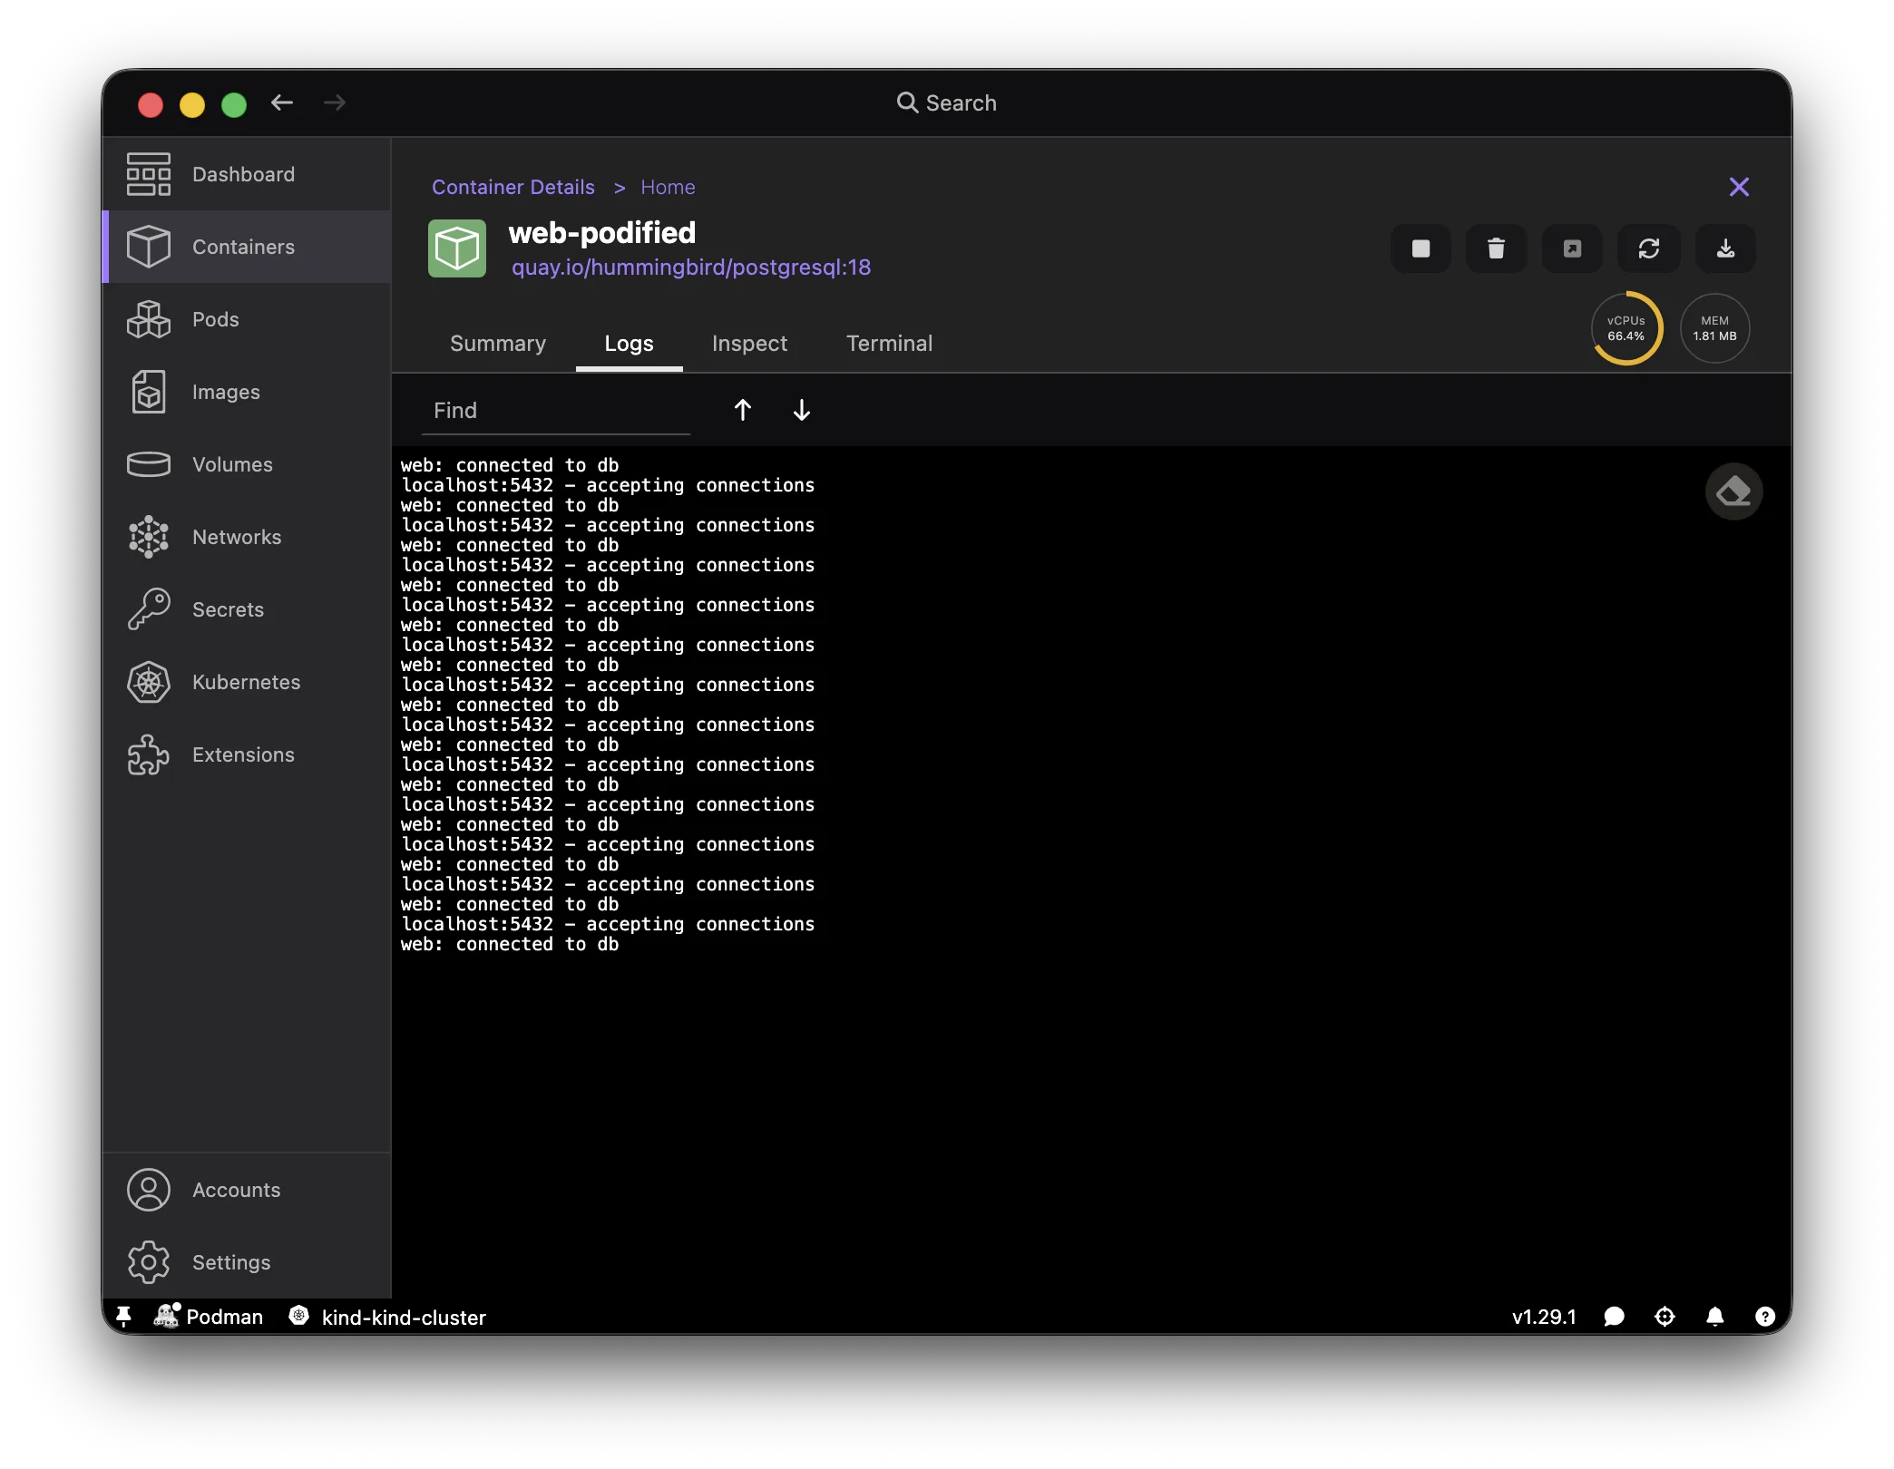Open the Containers cube icon in sidebar
This screenshot has width=1894, height=1469.
[x=149, y=247]
